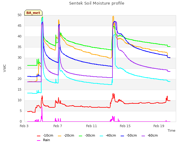Click the red -10cm legend color marker
The width and height of the screenshot is (194, 146).
click(x=38, y=136)
